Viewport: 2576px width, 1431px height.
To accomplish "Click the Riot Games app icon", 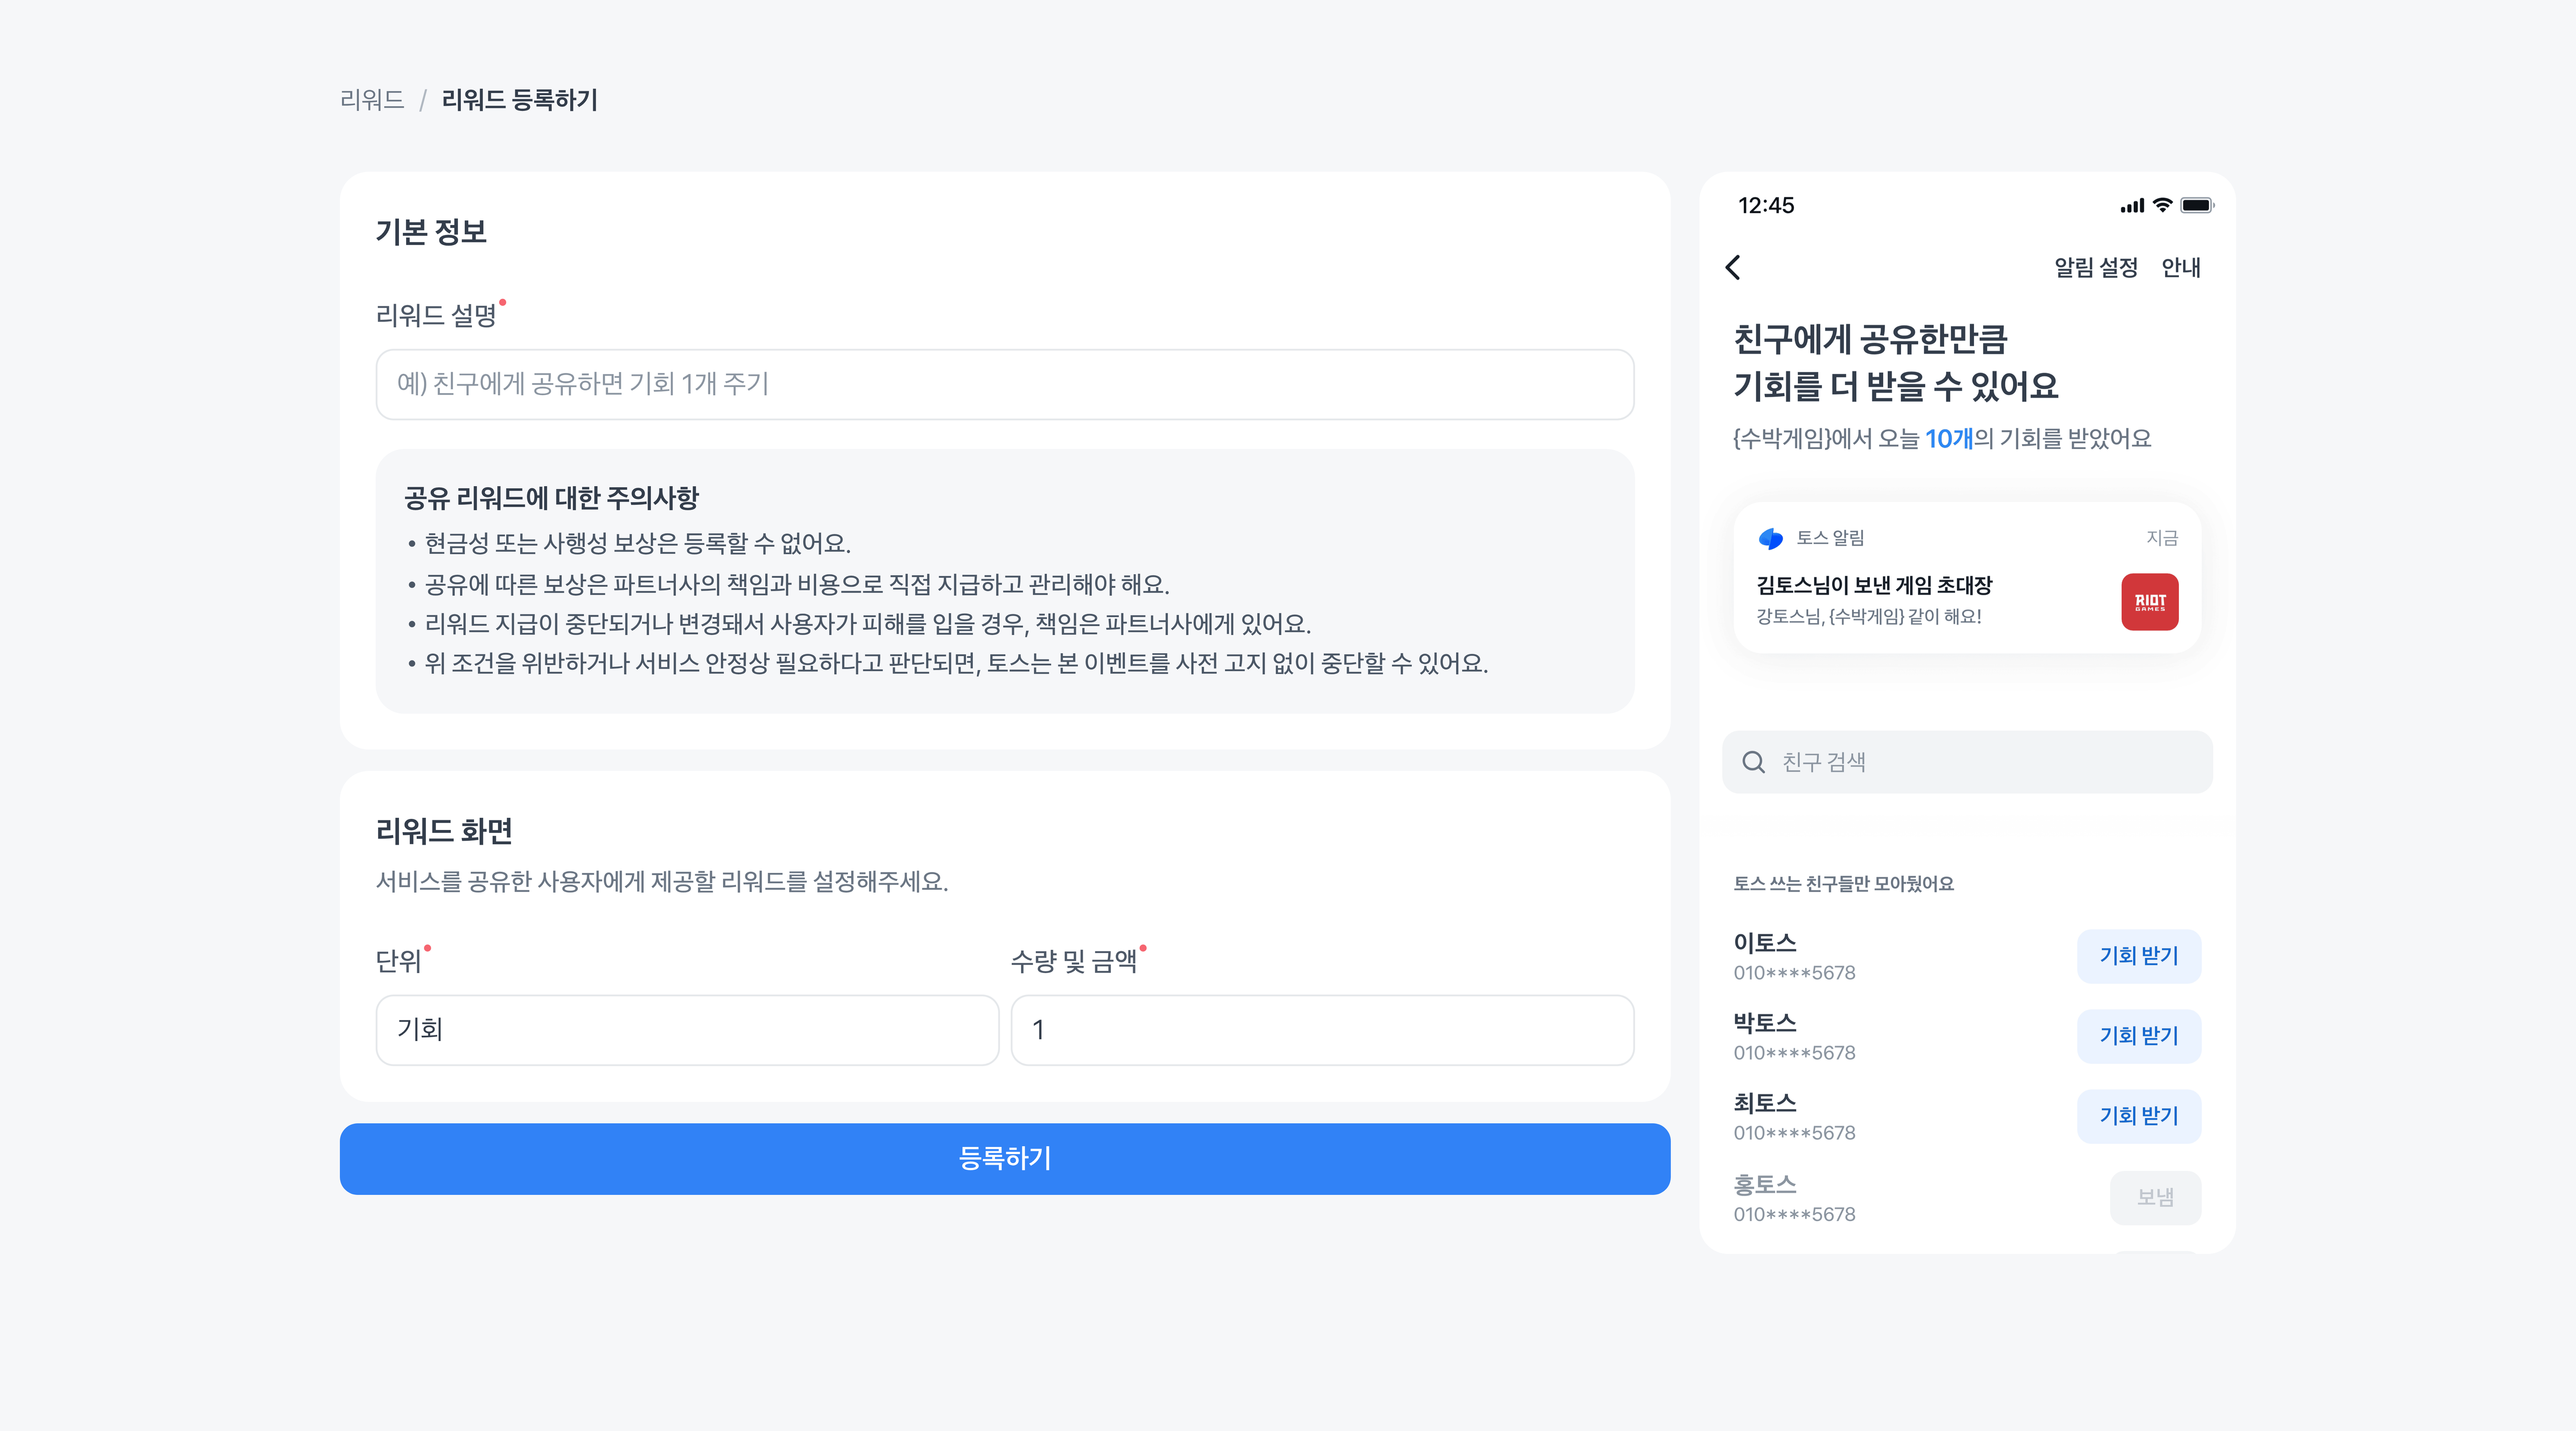I will pyautogui.click(x=2149, y=601).
